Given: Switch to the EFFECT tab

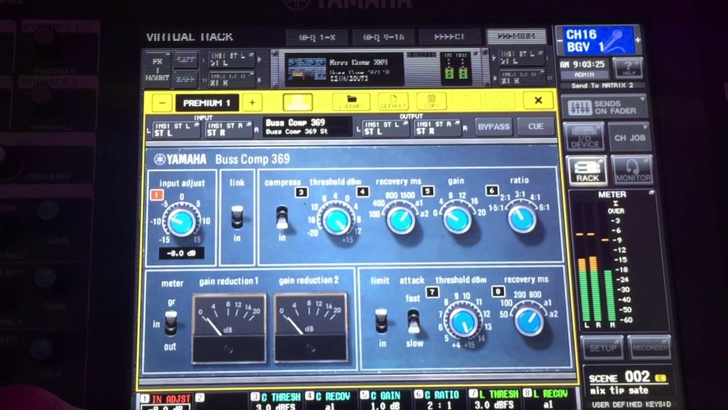Looking at the screenshot, I should click(x=449, y=38).
